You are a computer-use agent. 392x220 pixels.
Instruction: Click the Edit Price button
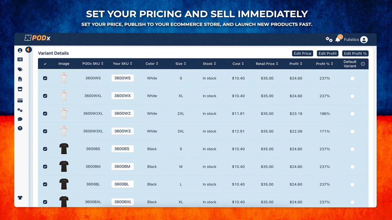pyautogui.click(x=302, y=53)
